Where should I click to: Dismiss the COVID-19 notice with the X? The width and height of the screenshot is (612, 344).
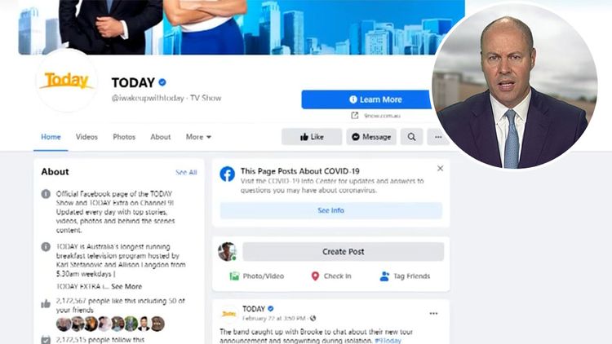440,169
